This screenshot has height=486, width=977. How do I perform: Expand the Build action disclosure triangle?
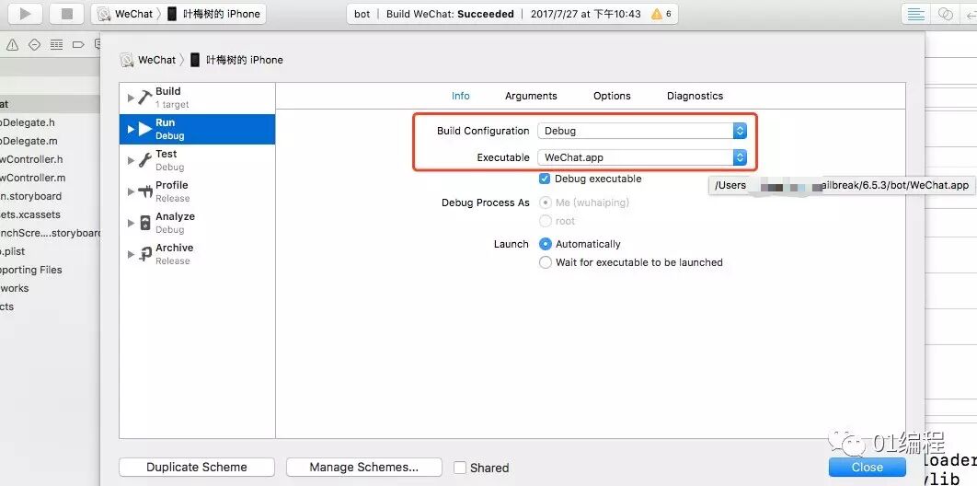[131, 98]
